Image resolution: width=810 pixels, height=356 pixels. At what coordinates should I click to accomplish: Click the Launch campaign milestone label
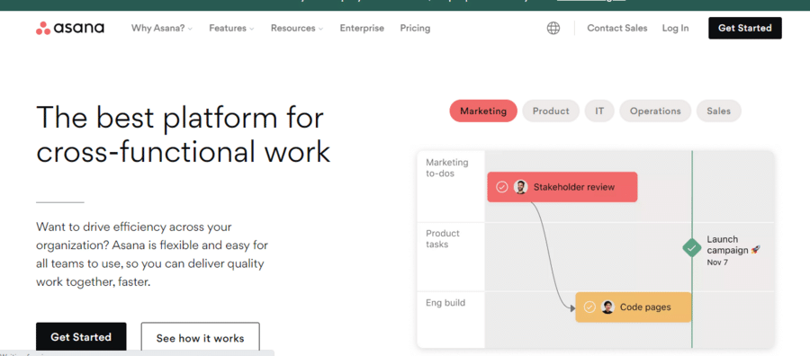(733, 245)
